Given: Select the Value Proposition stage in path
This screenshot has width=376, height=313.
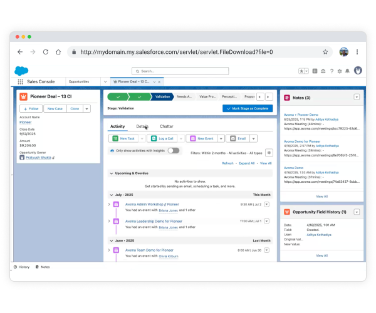Looking at the screenshot, I should (x=207, y=97).
